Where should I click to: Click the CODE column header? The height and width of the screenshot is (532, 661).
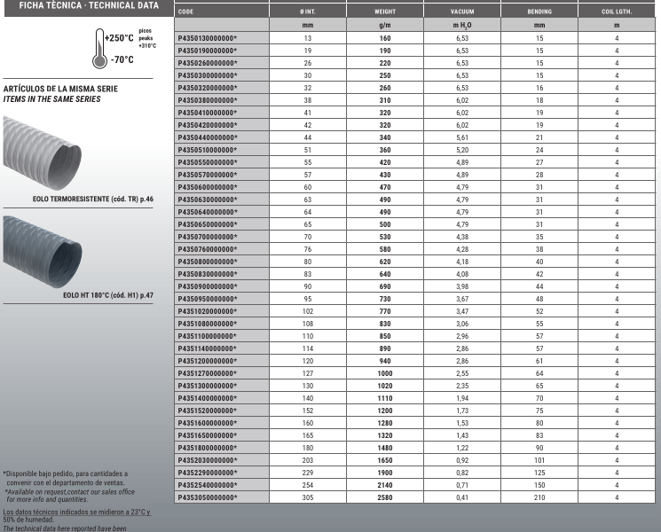186,12
